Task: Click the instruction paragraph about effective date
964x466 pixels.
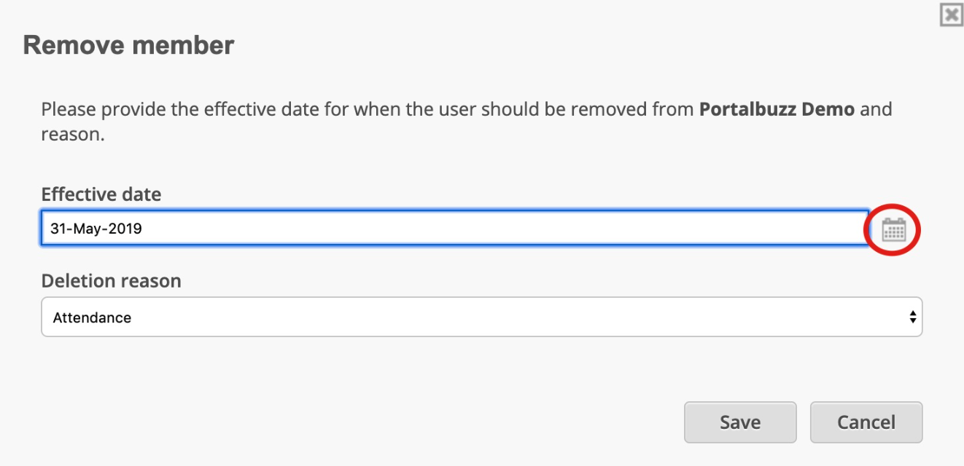Action: click(x=467, y=122)
